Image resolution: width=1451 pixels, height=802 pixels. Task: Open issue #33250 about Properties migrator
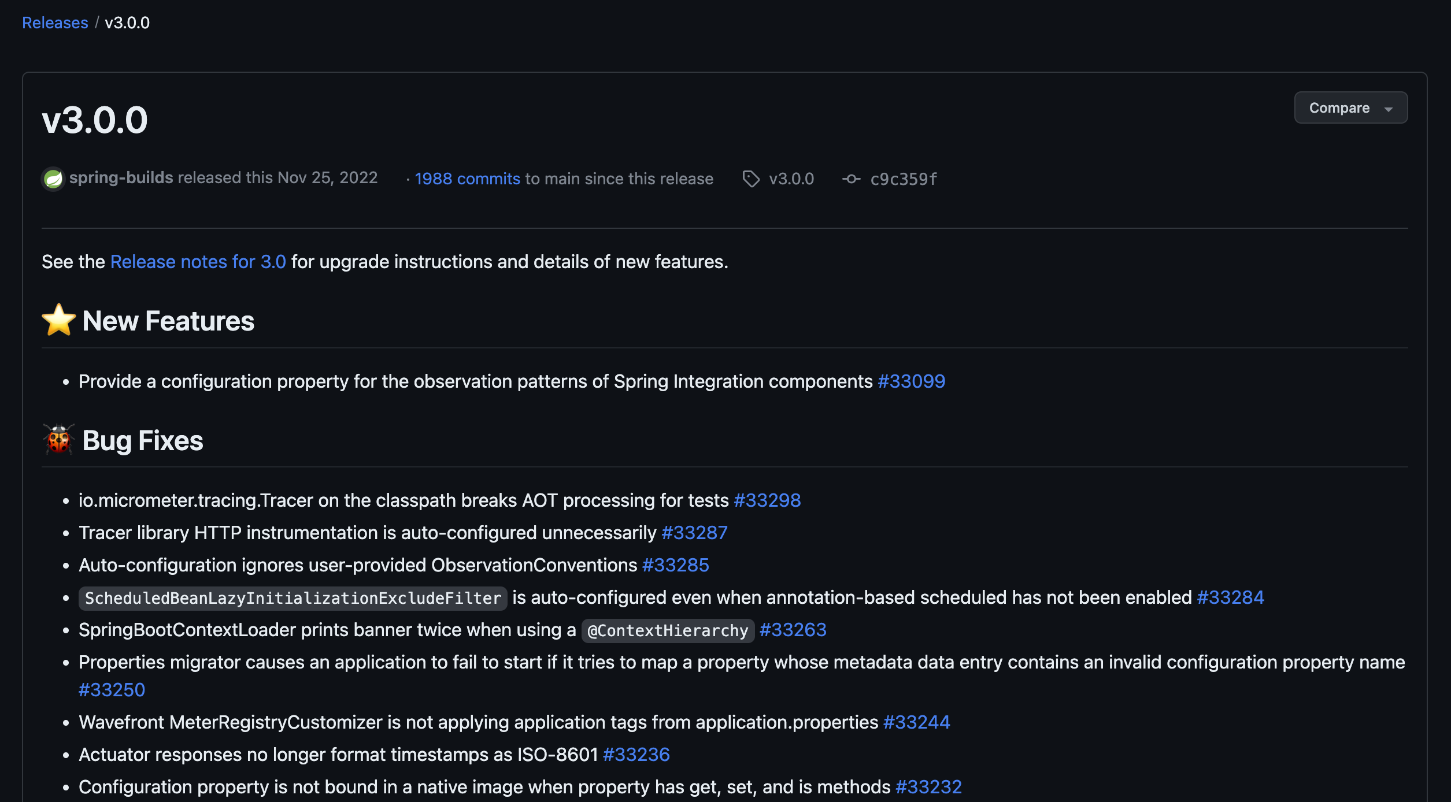point(112,690)
